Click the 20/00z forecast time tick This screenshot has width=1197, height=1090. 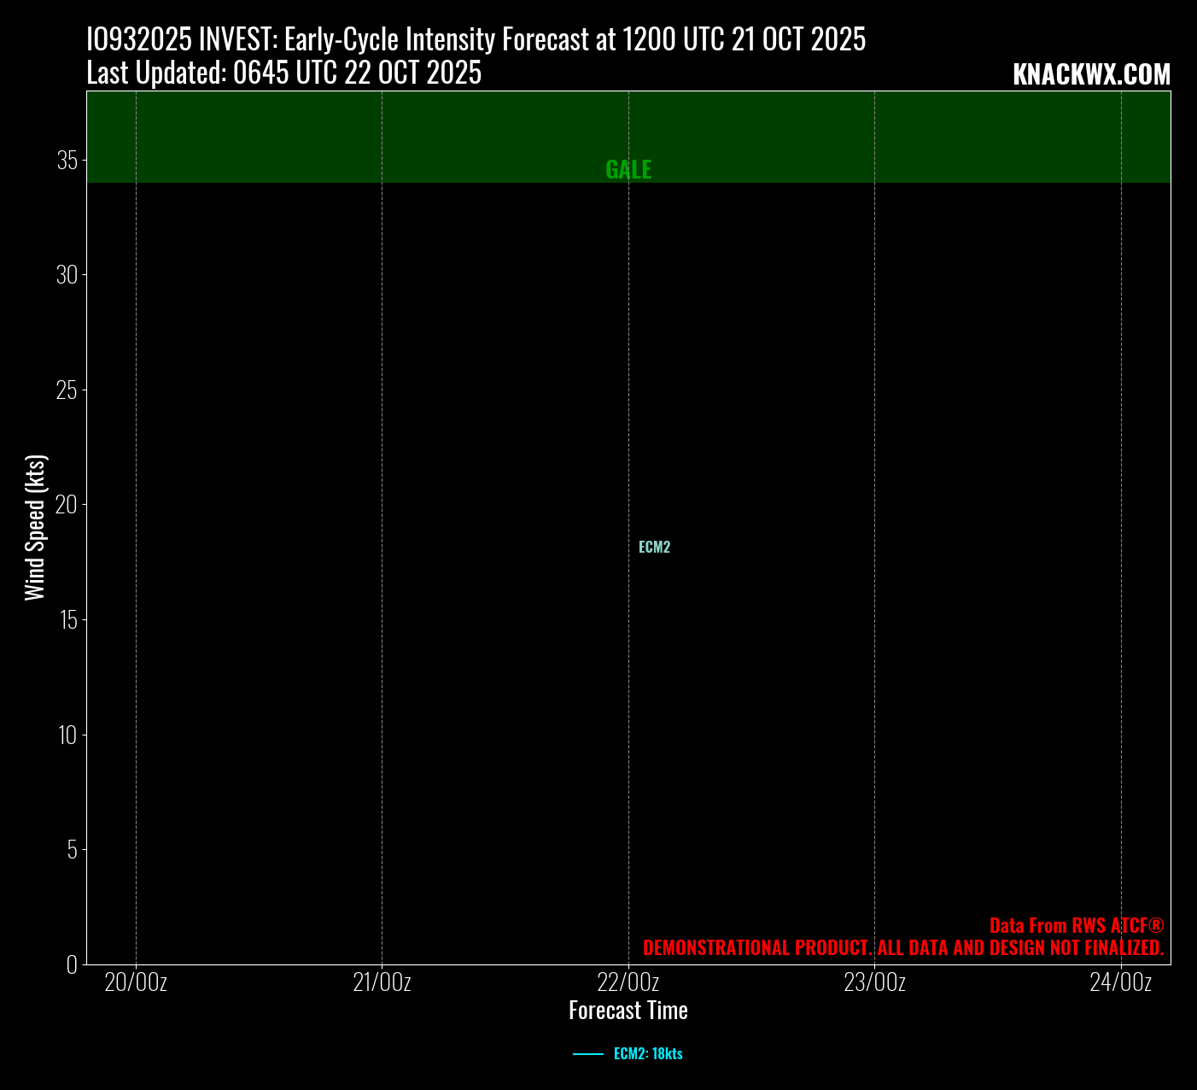coord(136,982)
